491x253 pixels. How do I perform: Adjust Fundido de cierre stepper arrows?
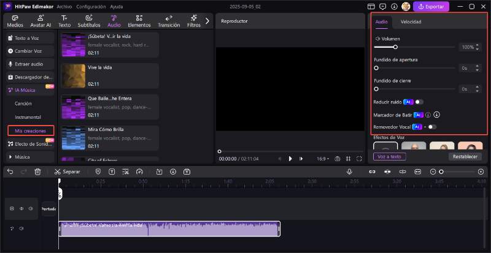click(x=477, y=89)
